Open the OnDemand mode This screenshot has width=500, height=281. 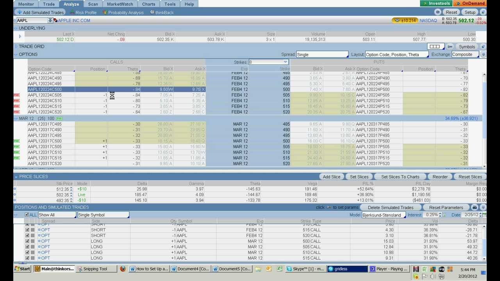470,4
